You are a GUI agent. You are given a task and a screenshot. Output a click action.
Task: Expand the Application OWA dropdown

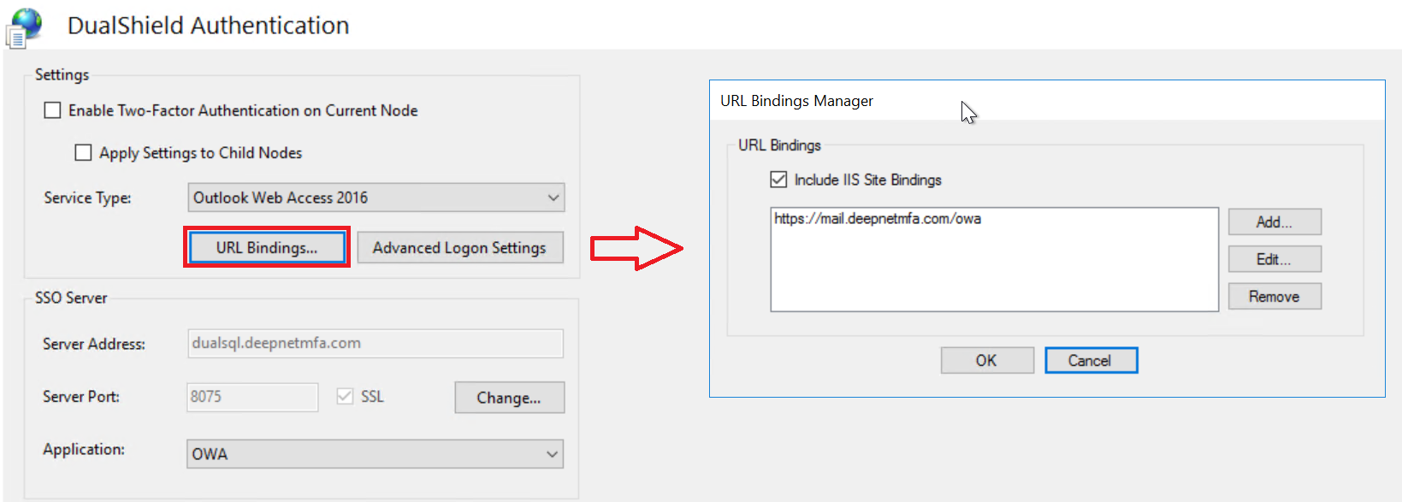[x=375, y=454]
